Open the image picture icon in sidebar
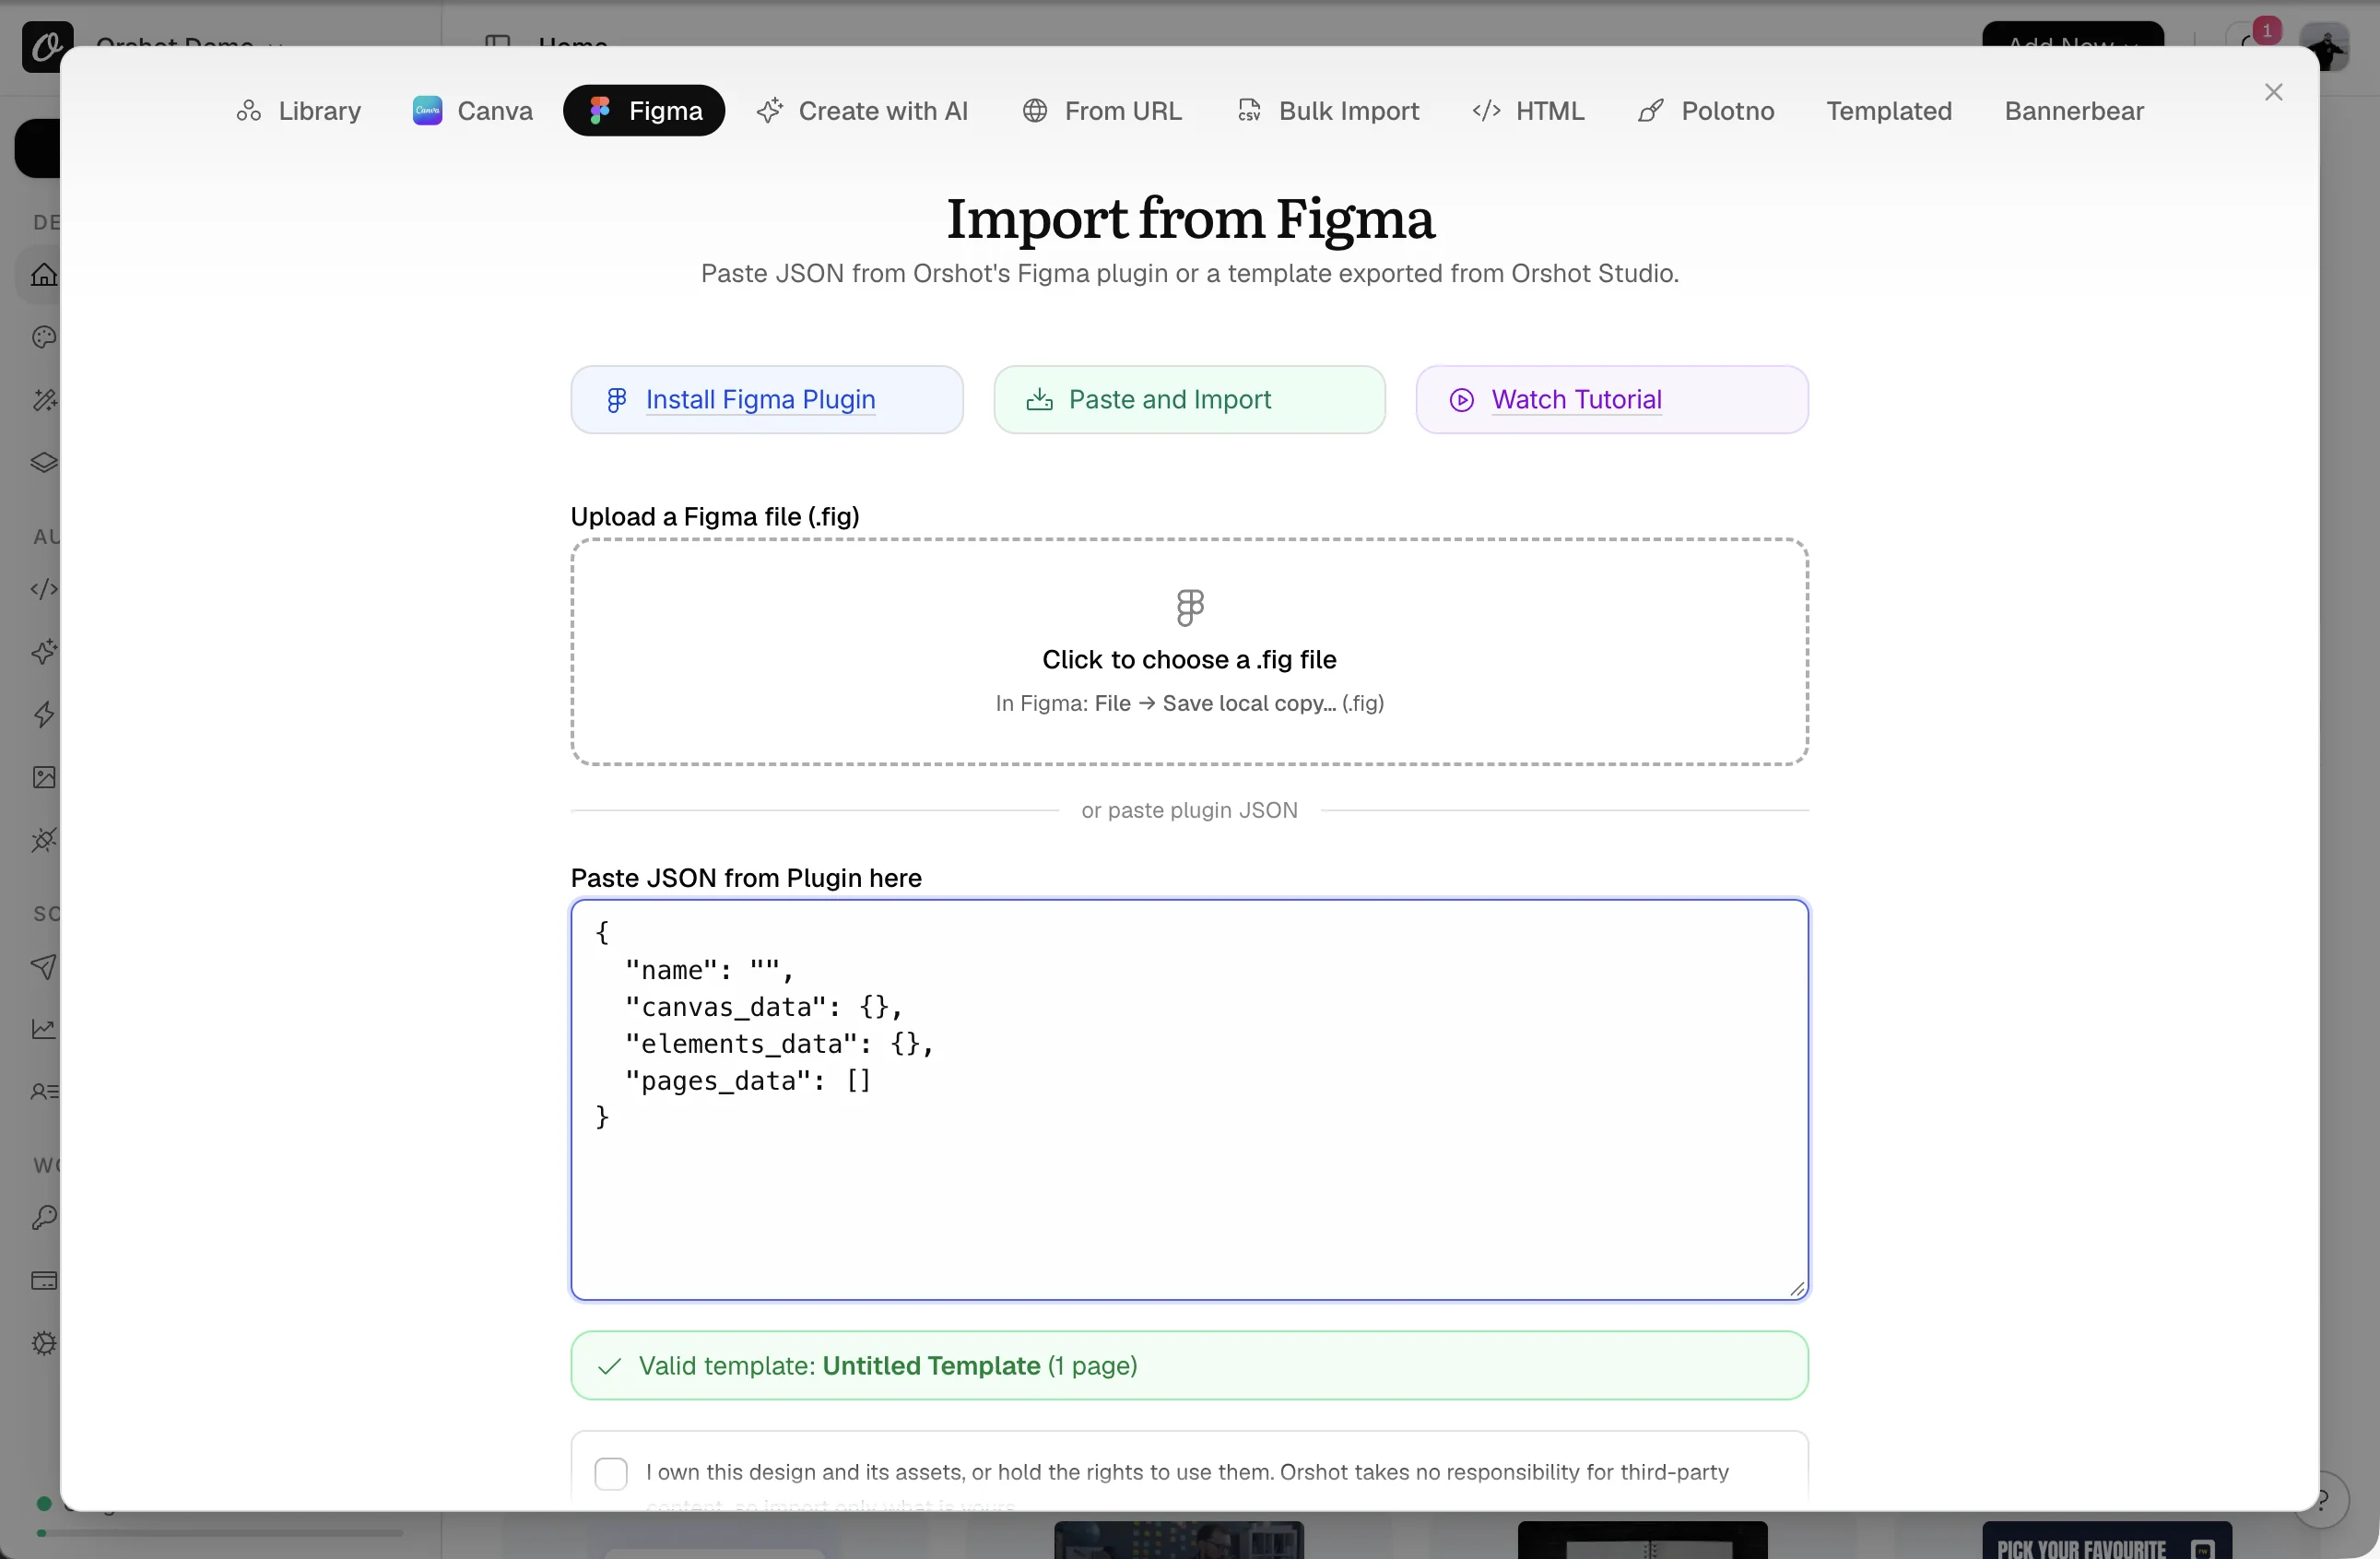Viewport: 2380px width, 1559px height. [44, 777]
